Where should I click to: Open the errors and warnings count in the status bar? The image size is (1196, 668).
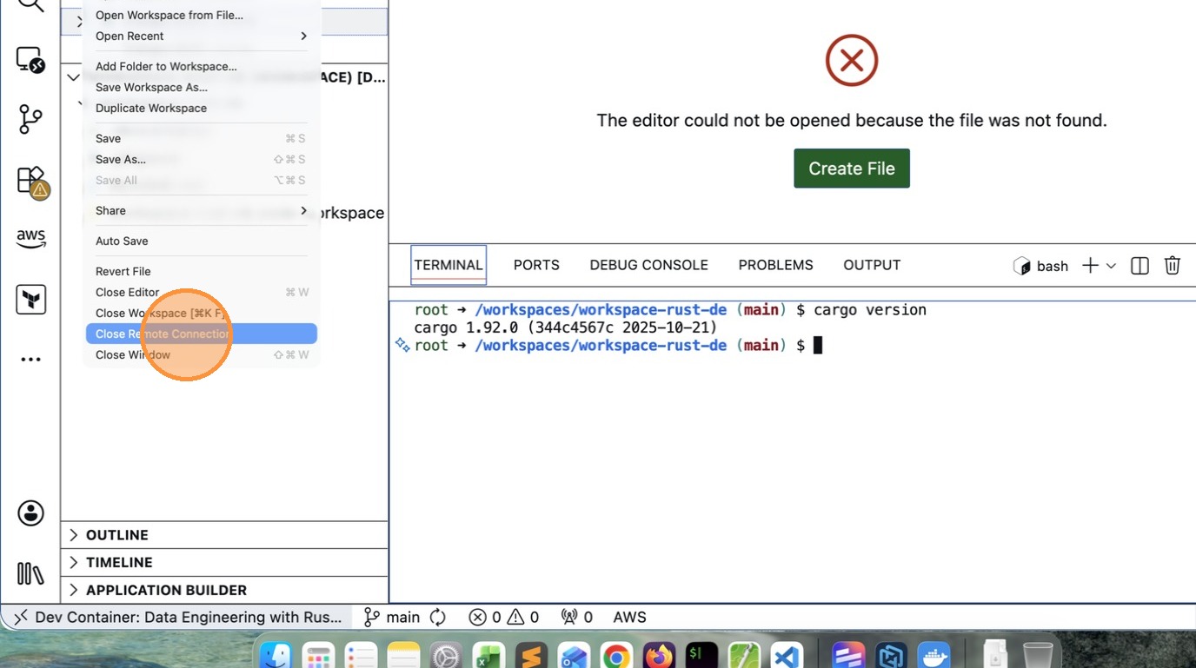[504, 618]
